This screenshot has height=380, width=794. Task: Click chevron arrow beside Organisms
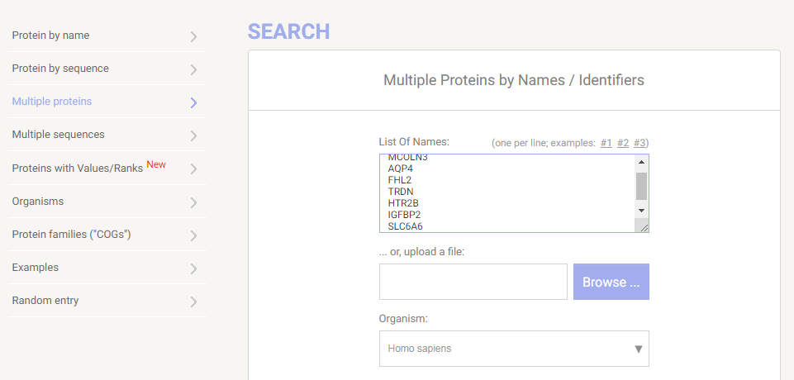point(193,202)
